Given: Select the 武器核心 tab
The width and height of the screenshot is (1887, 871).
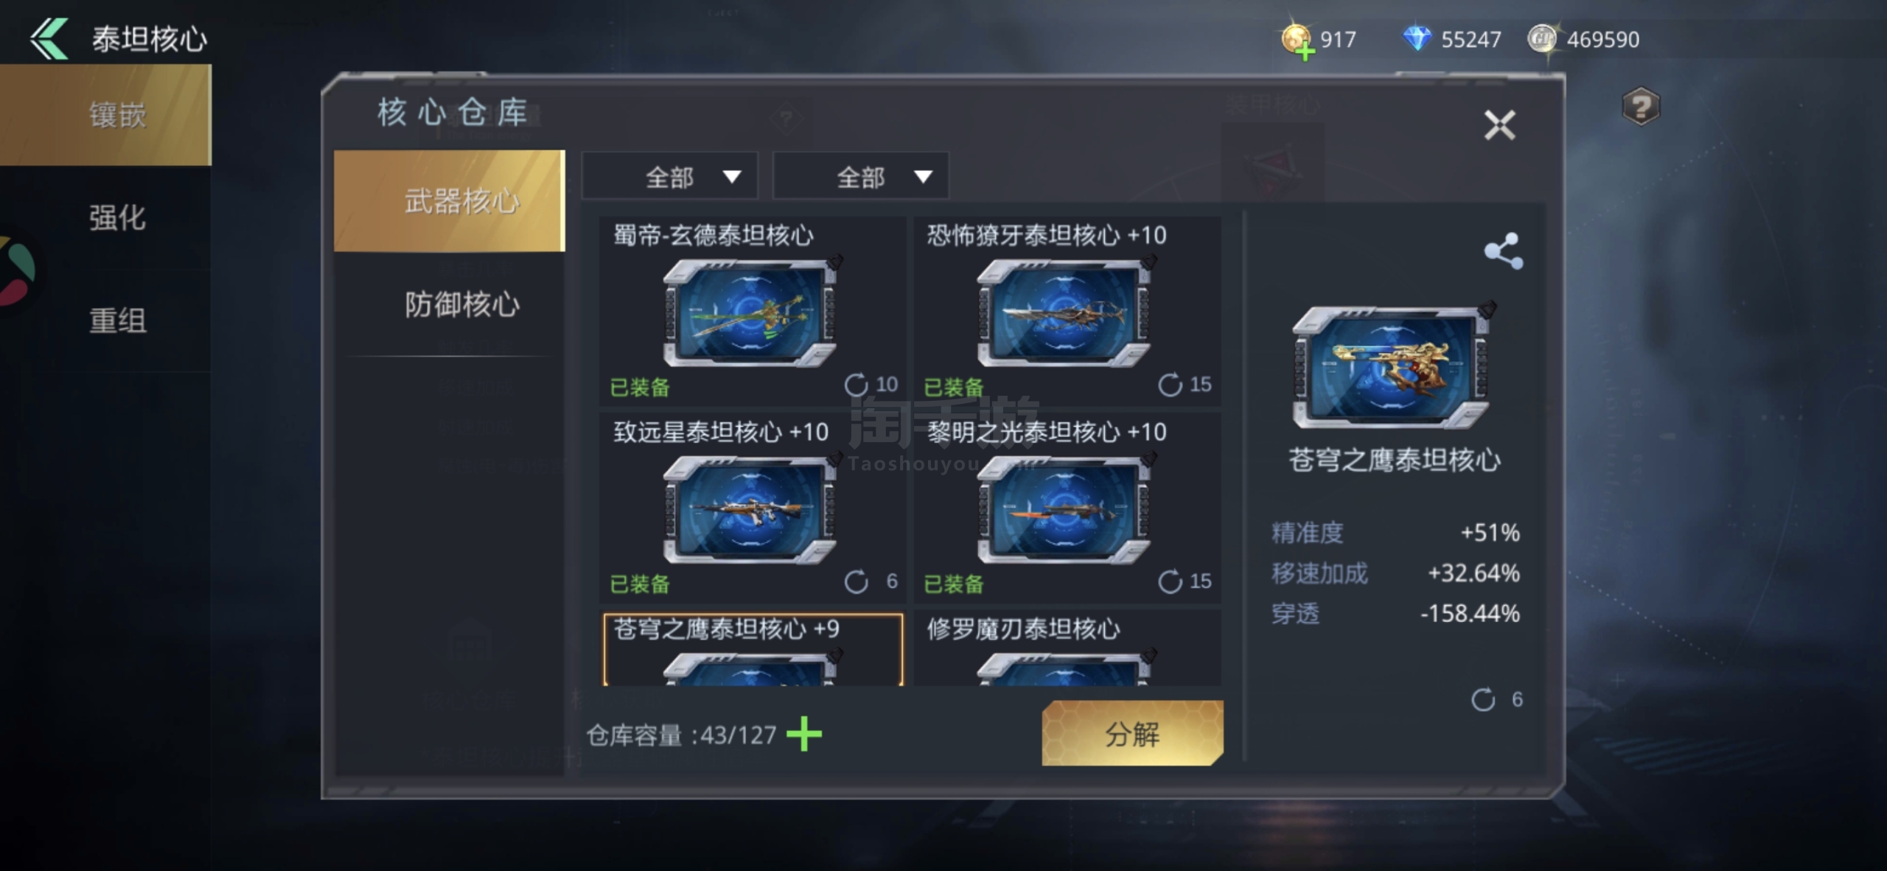Looking at the screenshot, I should pos(449,200).
